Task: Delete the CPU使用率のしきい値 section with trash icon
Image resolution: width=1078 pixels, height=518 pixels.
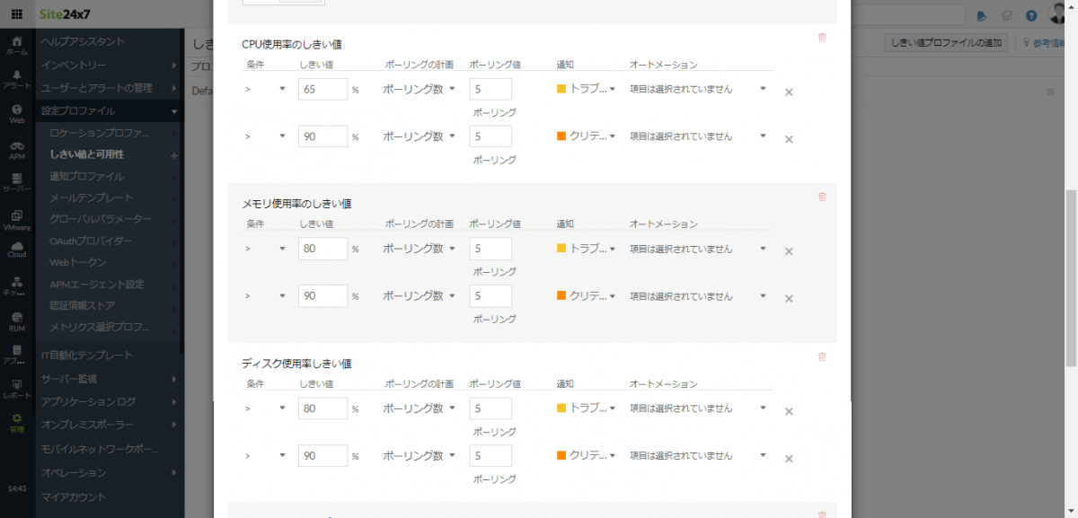Action: tap(821, 38)
